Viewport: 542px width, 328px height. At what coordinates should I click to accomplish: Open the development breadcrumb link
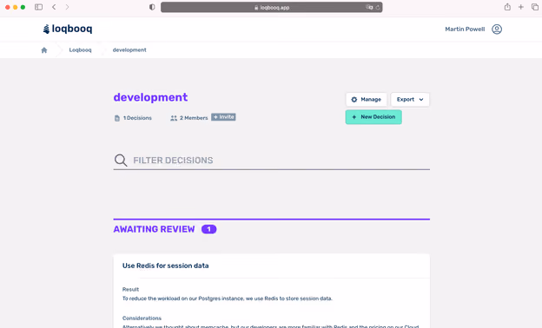[x=129, y=50]
